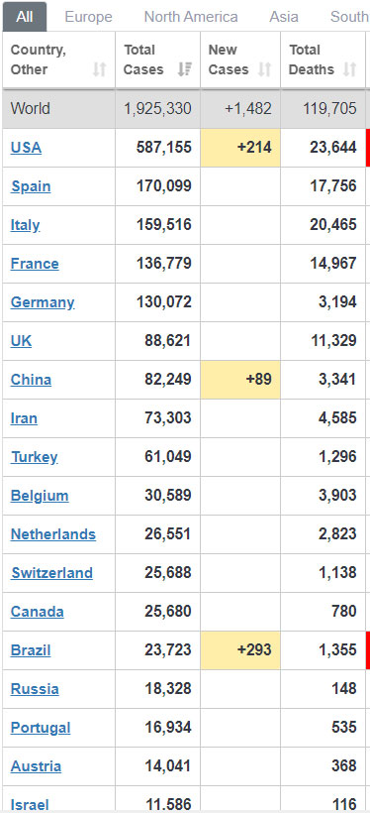Sort by Country column arrows icon
This screenshot has height=813, width=370.
(x=99, y=69)
